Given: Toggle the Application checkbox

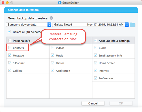Looking at the screenshot, I should (53, 70).
